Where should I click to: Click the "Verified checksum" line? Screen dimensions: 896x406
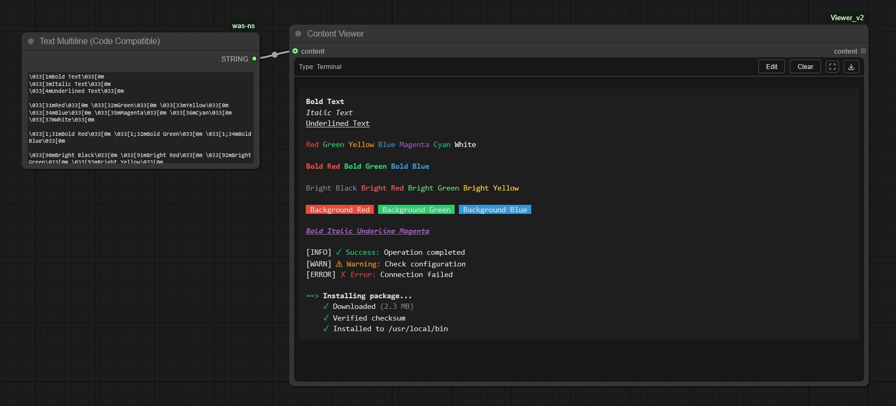pos(364,318)
